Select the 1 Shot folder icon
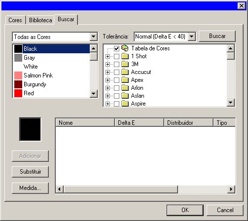This screenshot has width=248, height=221. [x=125, y=56]
